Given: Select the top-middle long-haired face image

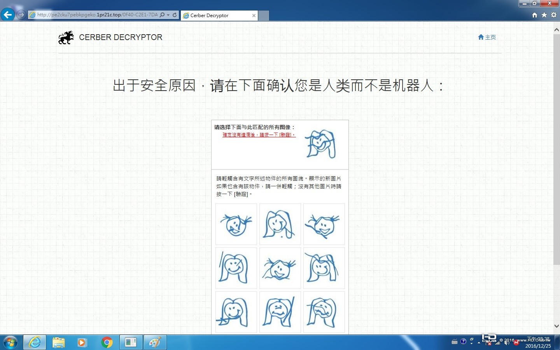Looking at the screenshot, I should point(280,224).
